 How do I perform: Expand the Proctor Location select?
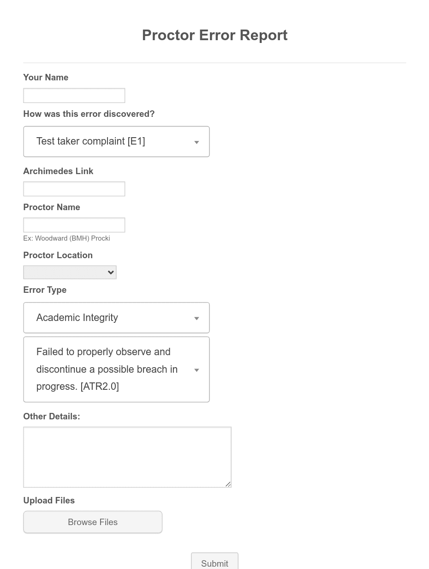point(70,272)
